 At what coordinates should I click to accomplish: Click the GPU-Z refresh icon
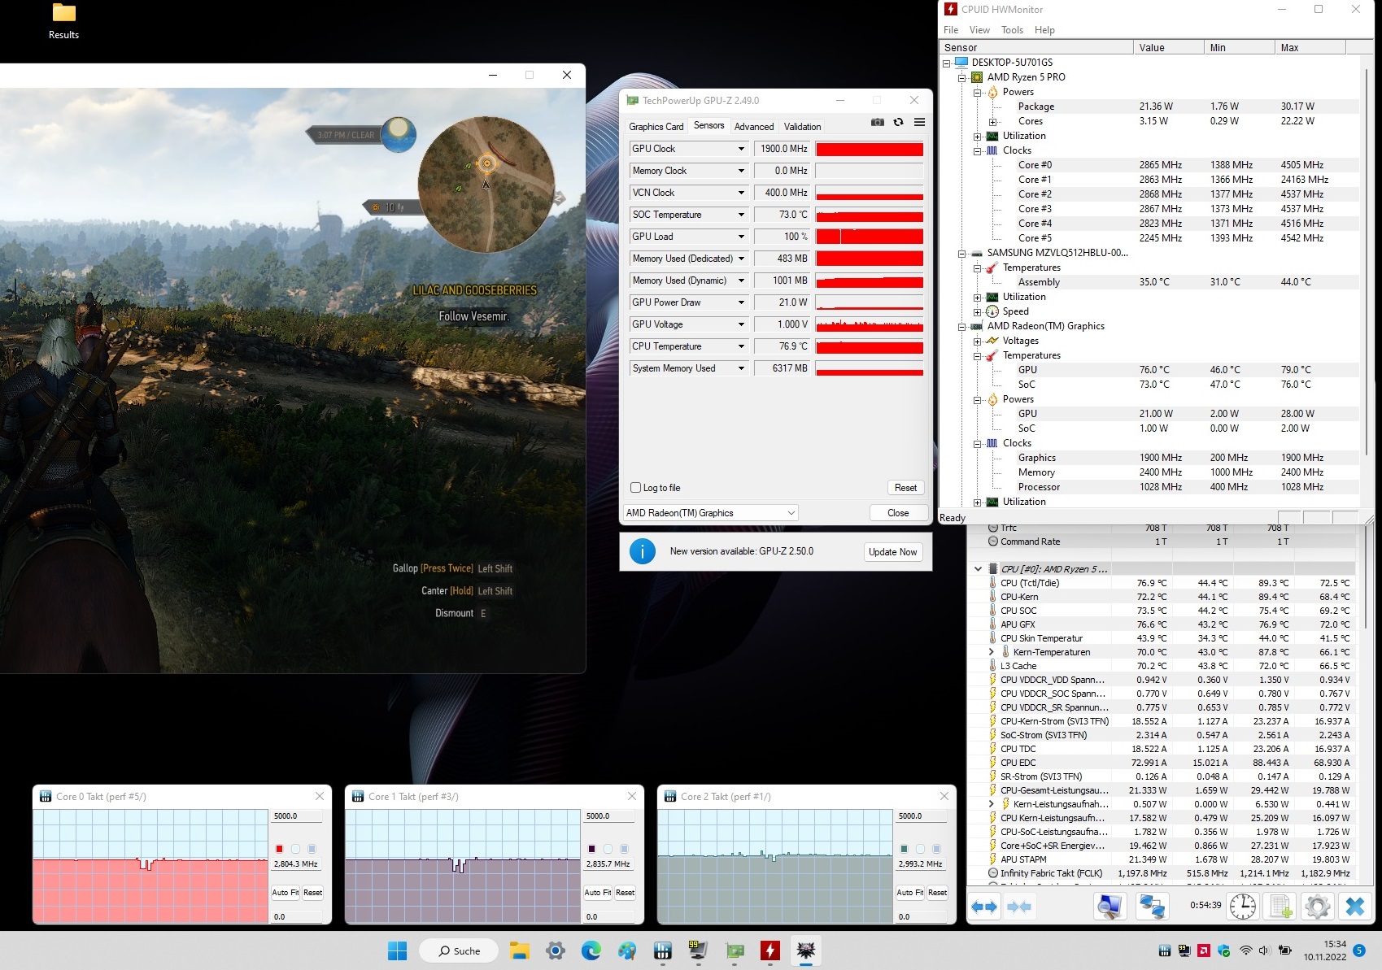898,123
